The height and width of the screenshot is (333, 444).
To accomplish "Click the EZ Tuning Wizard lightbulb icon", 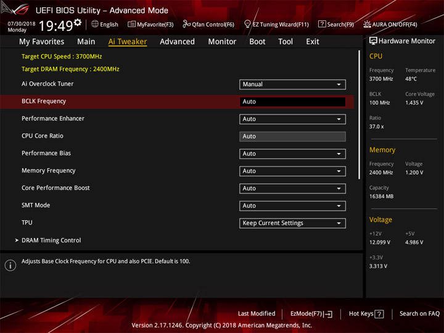I will [247, 24].
